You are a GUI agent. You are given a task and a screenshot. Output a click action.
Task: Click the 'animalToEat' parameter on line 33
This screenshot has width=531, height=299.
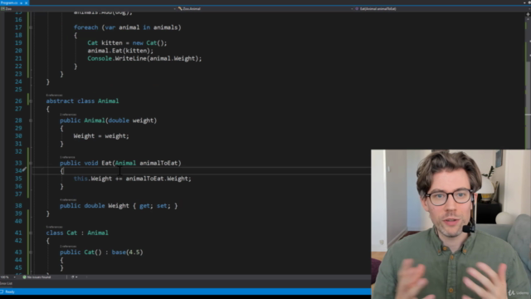(x=158, y=163)
